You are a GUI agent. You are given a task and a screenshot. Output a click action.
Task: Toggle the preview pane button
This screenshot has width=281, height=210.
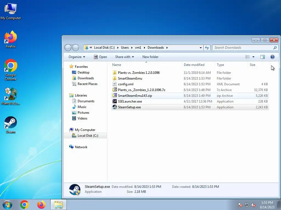pos(263,57)
